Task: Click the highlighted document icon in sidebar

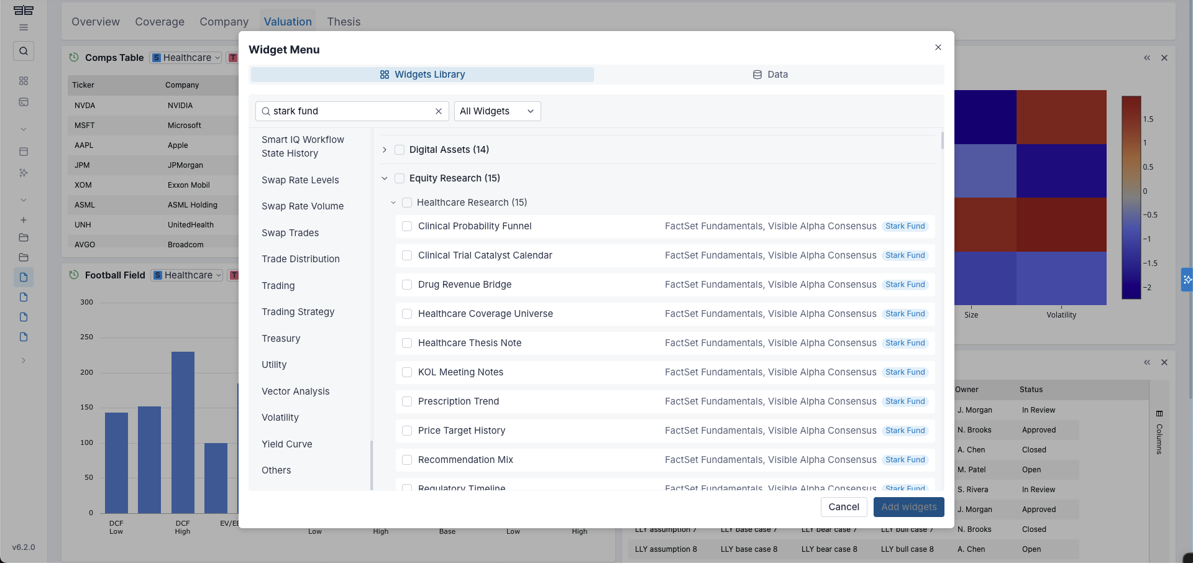Action: (24, 277)
